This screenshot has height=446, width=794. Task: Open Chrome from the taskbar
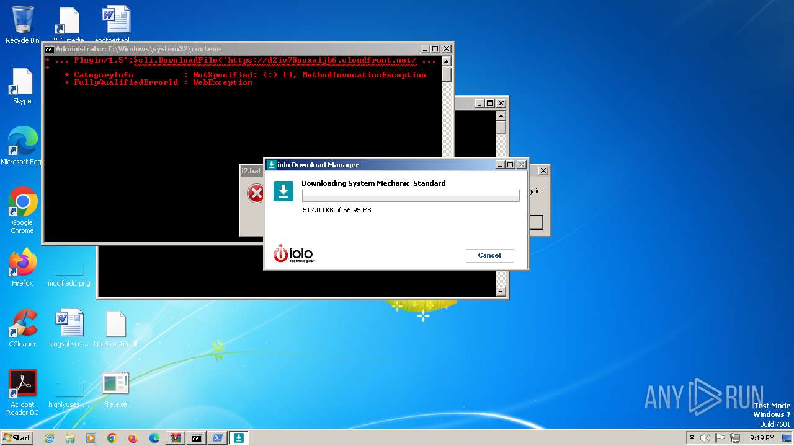tap(112, 438)
